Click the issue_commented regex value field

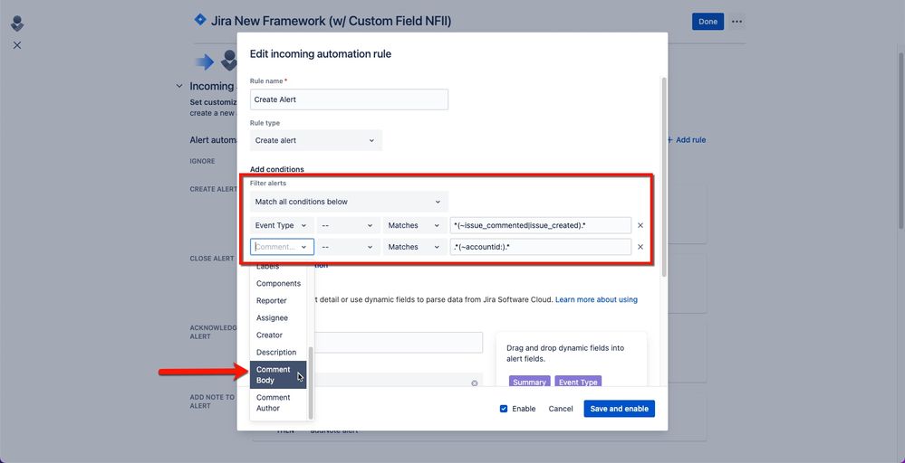click(540, 226)
